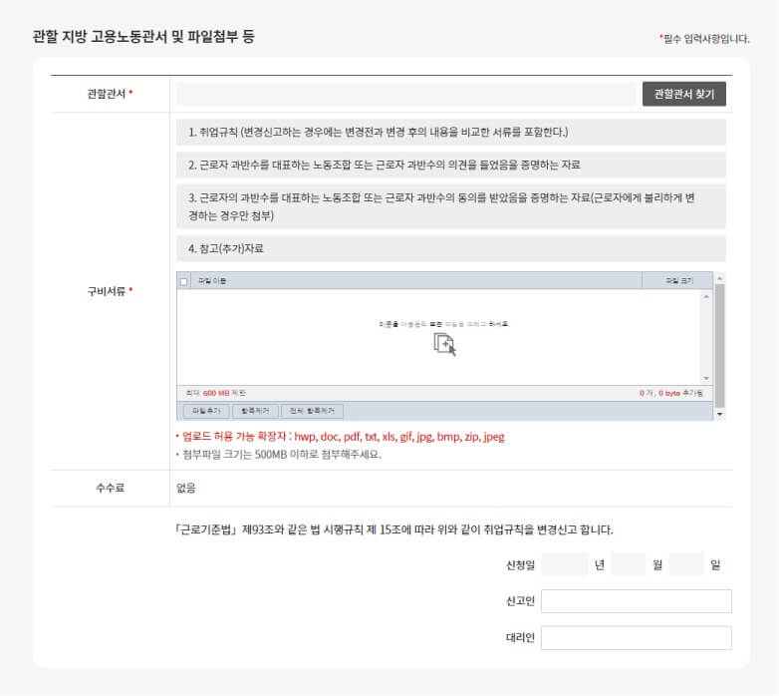The height and width of the screenshot is (696, 779).
Task: Click the 관할관서 찾기 button
Action: tap(683, 94)
